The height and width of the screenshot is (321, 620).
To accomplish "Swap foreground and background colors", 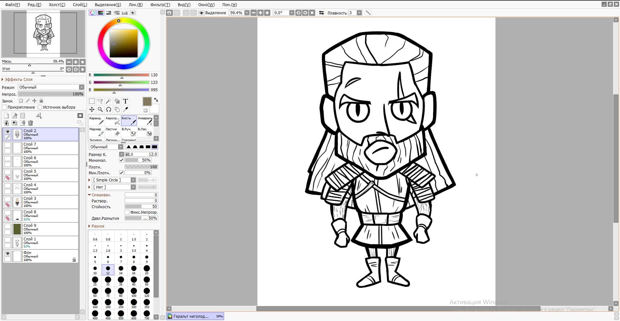I will (156, 100).
